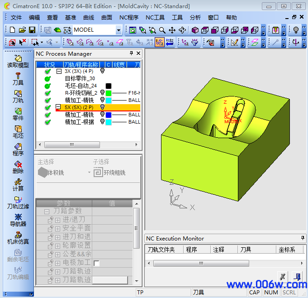This screenshot has width=308, height=298.
Task: Click black color swatch of 毛坯-自动_24
Action: [109, 86]
